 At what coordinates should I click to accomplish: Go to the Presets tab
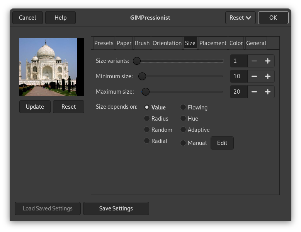(x=104, y=43)
